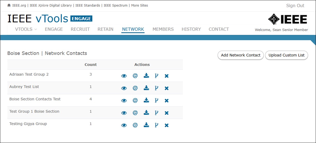The image size is (316, 143).
Task: Click the Sign Out link
Action: click(295, 6)
